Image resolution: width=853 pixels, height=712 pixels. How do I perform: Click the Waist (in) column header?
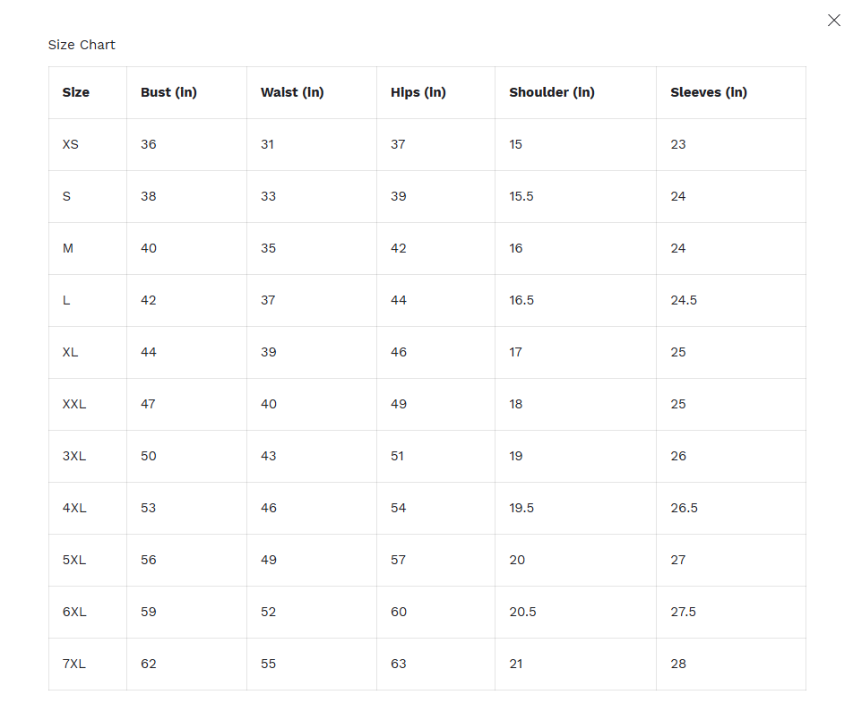(292, 92)
